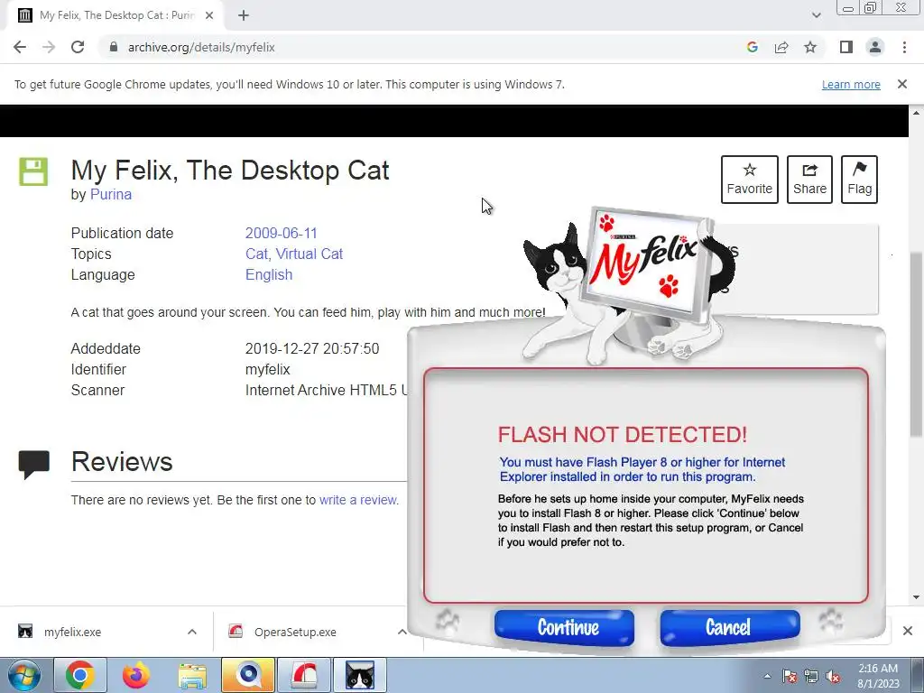The image size is (924, 693).
Task: Select the Addeddate value 2019-12-27 20:57:50
Action: click(x=312, y=349)
